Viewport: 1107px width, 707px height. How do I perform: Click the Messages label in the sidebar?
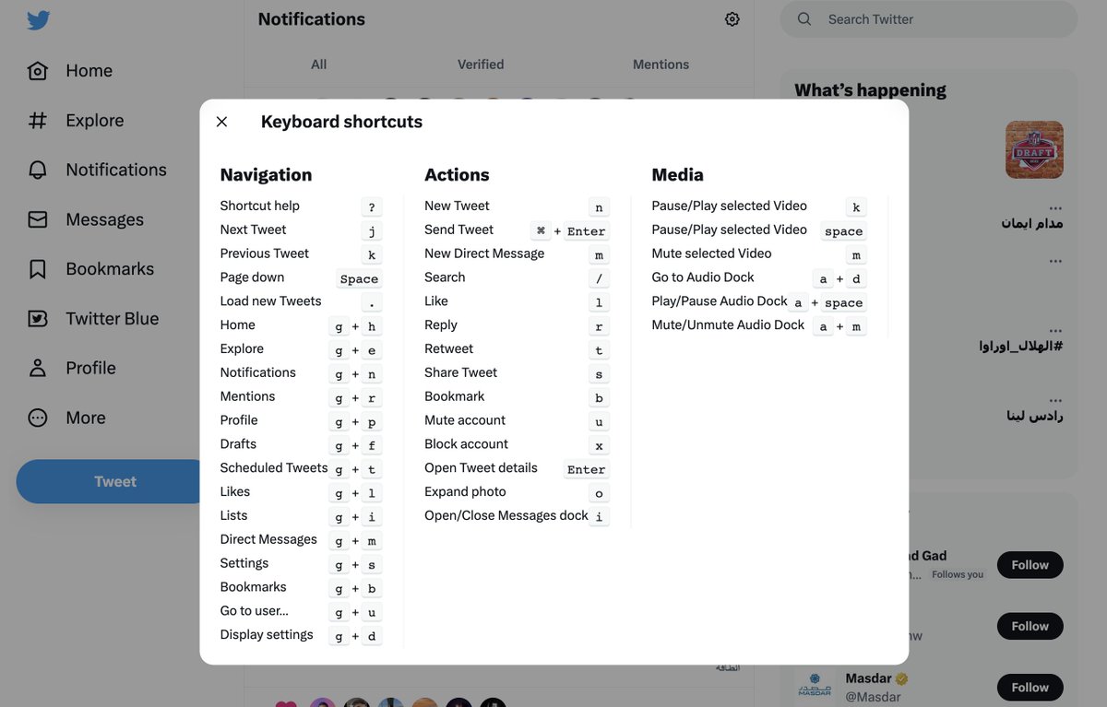pyautogui.click(x=105, y=219)
